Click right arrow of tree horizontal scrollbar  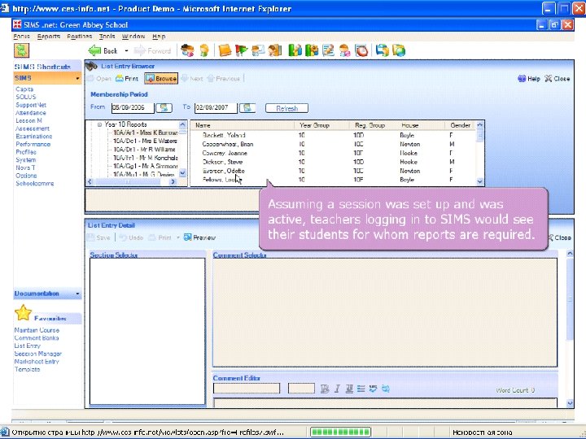173,182
